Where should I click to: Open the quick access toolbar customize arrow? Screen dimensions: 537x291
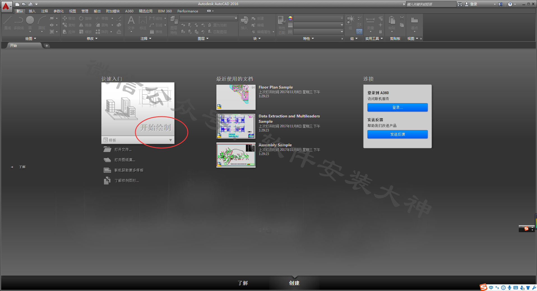pyautogui.click(x=36, y=4)
